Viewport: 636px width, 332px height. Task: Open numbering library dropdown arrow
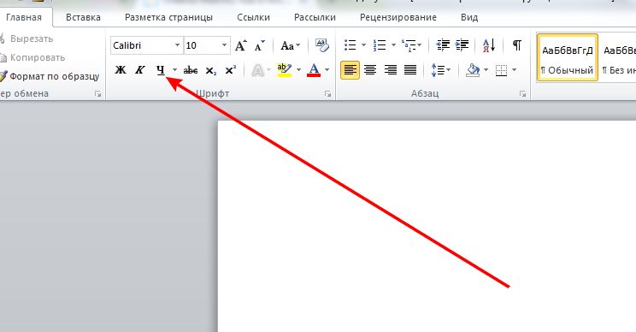tap(393, 45)
